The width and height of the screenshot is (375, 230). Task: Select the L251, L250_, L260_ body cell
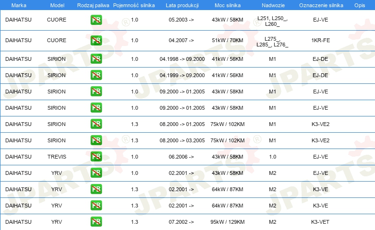click(x=272, y=21)
